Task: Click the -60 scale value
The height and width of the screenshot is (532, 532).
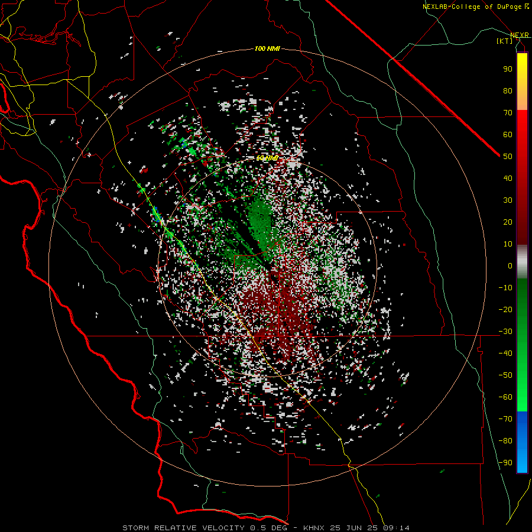Action: click(505, 397)
